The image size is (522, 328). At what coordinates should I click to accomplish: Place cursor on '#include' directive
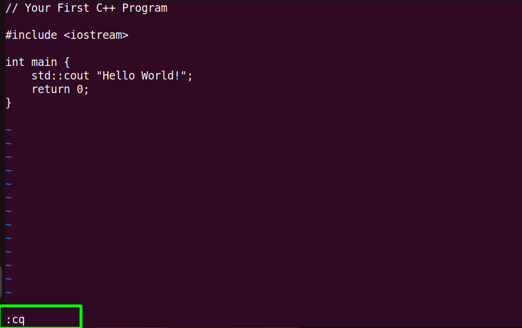click(x=31, y=35)
